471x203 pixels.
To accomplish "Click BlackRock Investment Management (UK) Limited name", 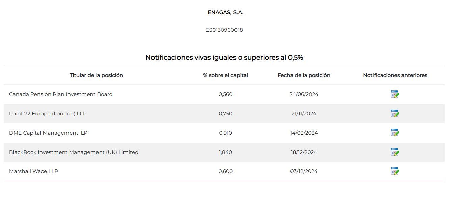I will pos(74,152).
